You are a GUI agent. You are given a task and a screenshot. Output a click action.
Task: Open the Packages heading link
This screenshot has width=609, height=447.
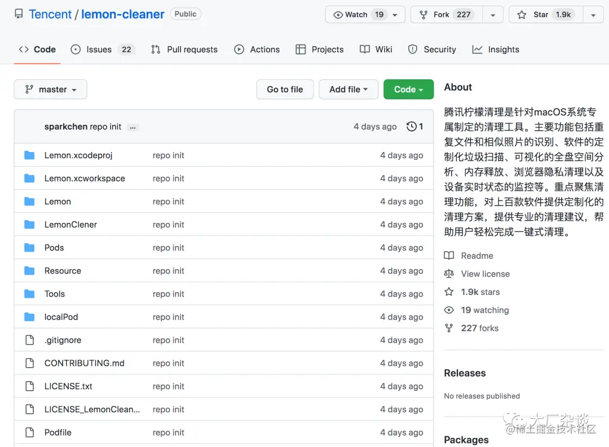(466, 440)
